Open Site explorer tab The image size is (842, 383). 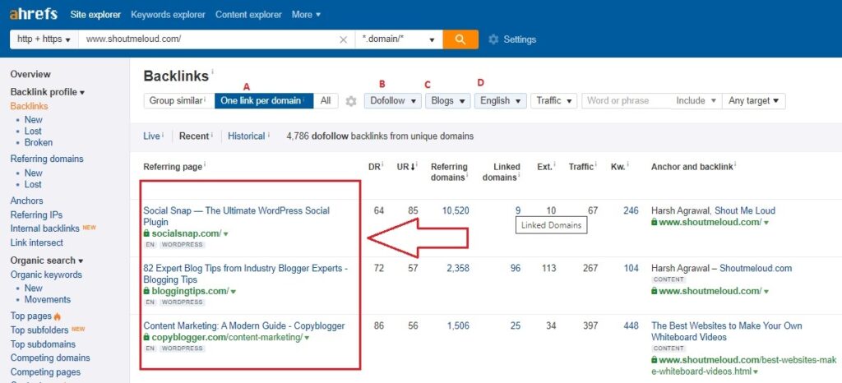[x=95, y=15]
